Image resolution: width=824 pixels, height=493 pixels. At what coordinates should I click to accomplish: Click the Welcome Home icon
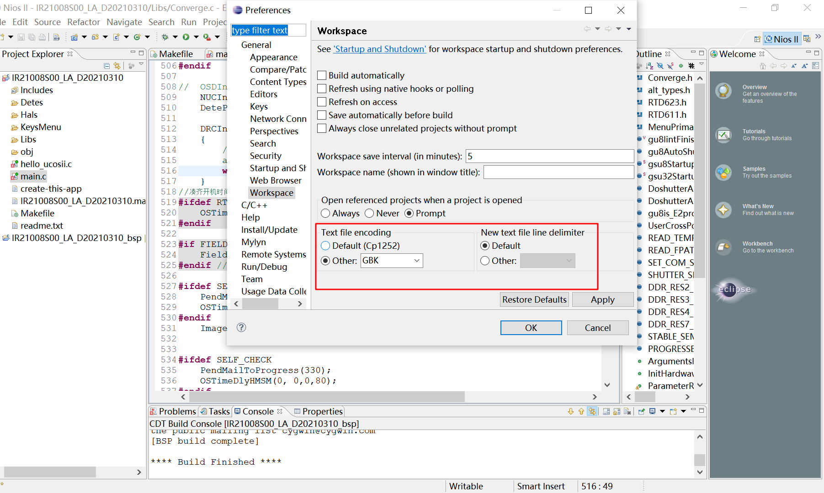coord(763,66)
